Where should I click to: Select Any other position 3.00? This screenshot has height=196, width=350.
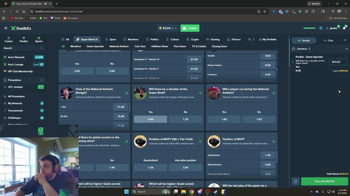tap(185, 167)
